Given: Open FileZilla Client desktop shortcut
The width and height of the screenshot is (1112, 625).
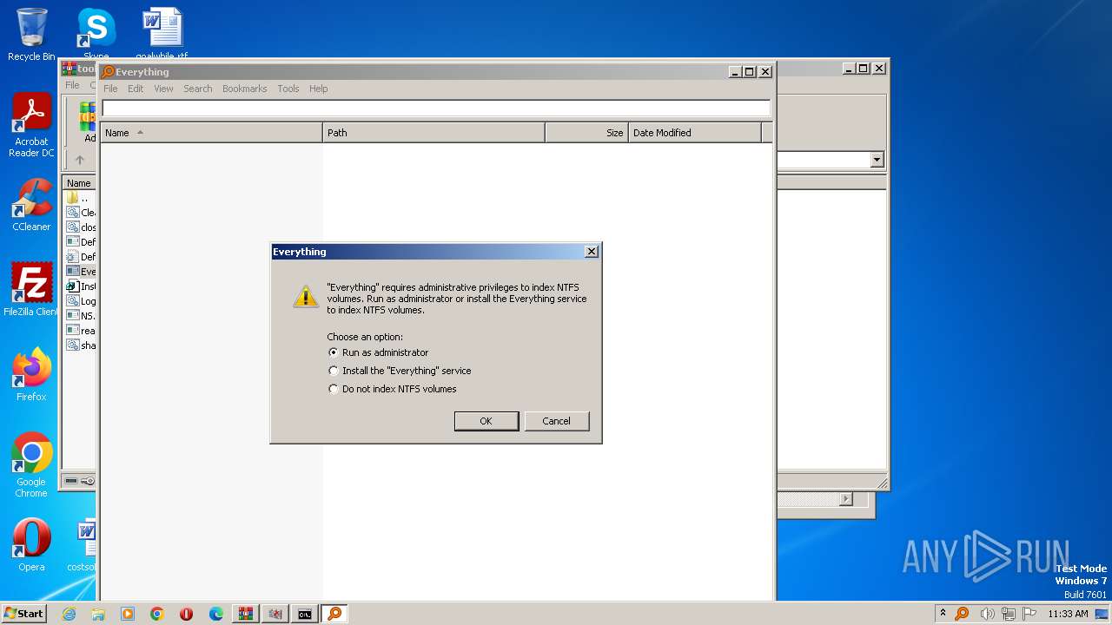Looking at the screenshot, I should (31, 289).
